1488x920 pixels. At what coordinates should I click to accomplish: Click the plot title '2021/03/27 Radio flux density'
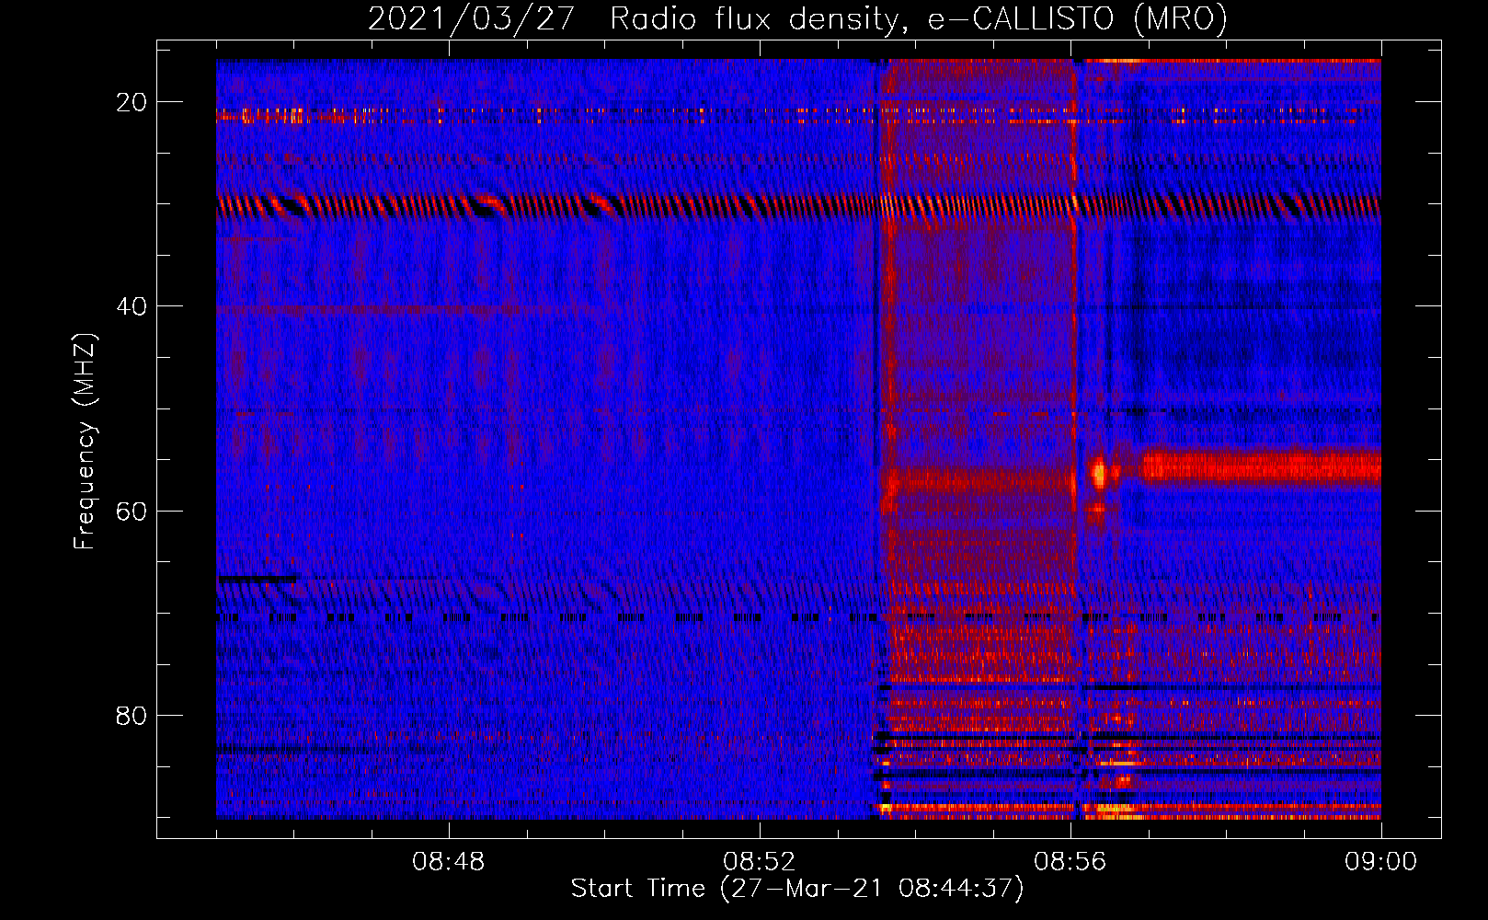[x=797, y=18]
